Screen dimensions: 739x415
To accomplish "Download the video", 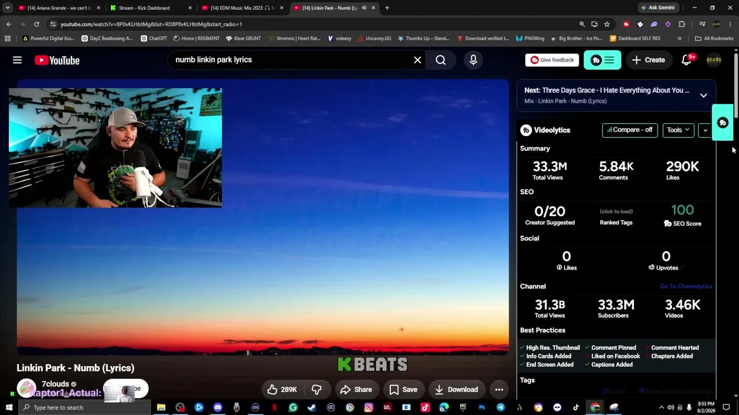I will [x=456, y=390].
